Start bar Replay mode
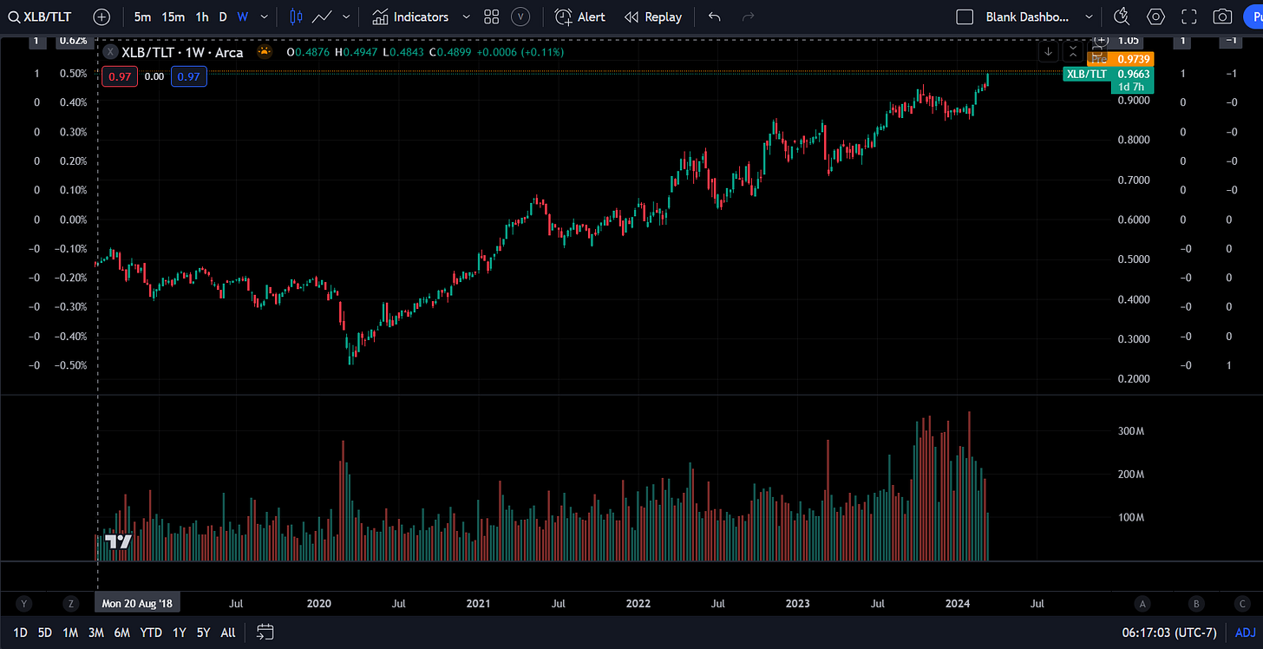 point(653,16)
